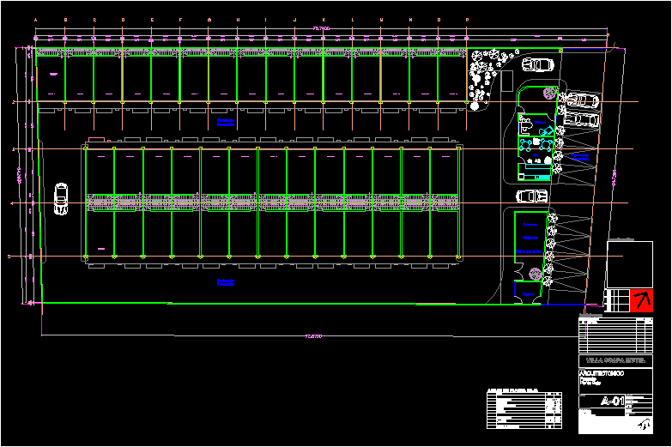Select grid axis label P at top
Image resolution: width=672 pixels, height=447 pixels.
click(467, 19)
